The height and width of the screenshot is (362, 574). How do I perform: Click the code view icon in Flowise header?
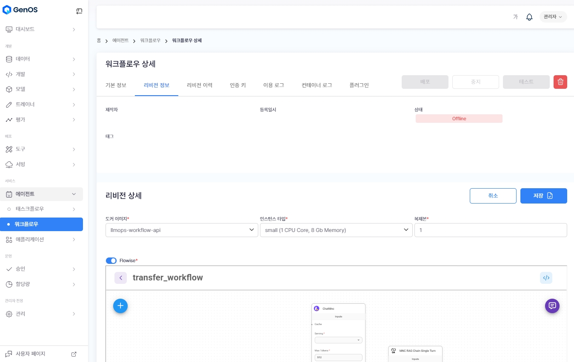(546, 278)
